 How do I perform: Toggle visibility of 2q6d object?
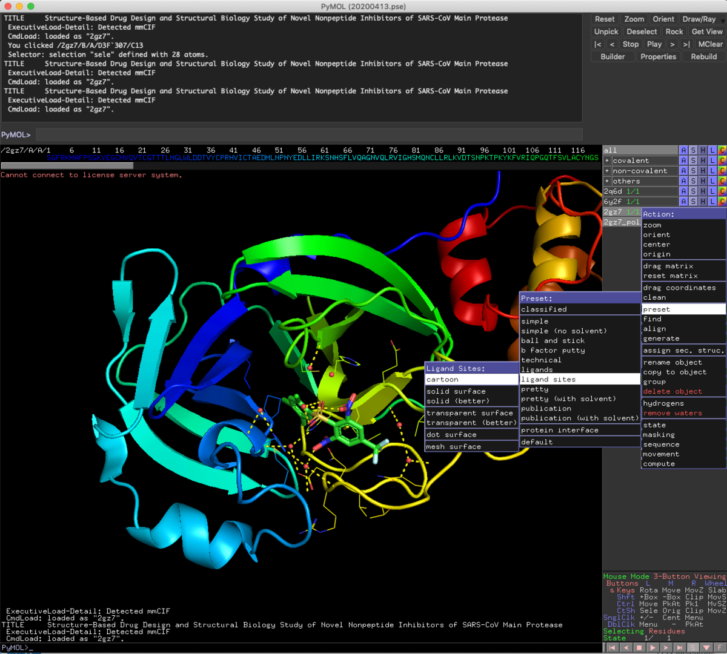(x=640, y=191)
